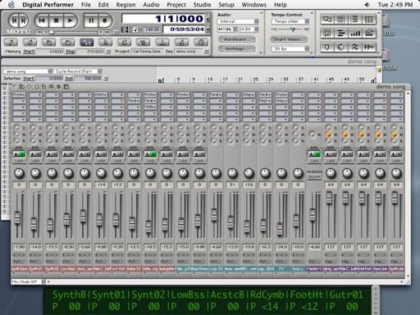Click the top-left icon of the window grid
Image resolution: width=420 pixels, height=315 pixels.
point(326,19)
